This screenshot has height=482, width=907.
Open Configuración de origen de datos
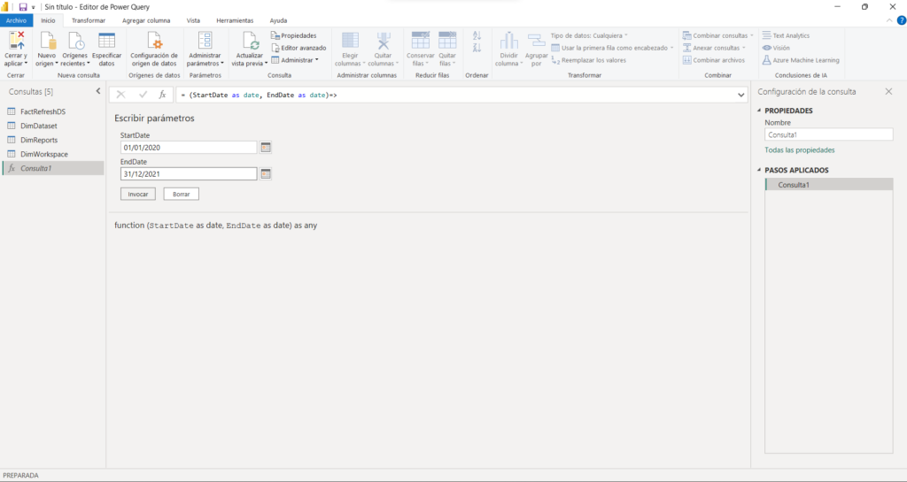click(x=154, y=41)
